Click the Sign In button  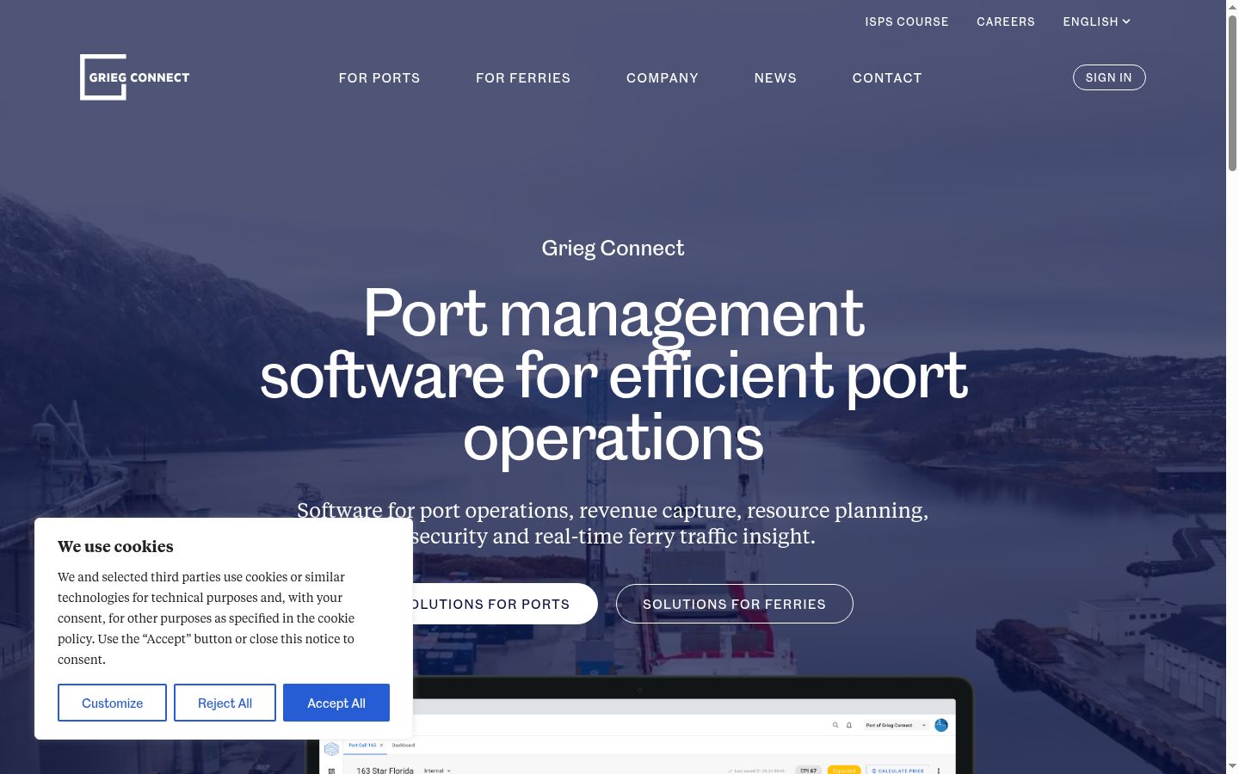(x=1109, y=77)
